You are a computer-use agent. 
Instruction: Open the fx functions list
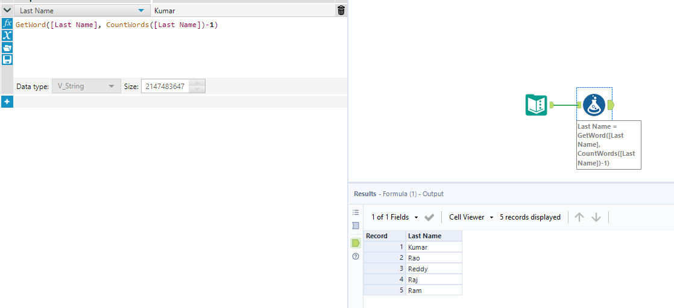point(7,23)
